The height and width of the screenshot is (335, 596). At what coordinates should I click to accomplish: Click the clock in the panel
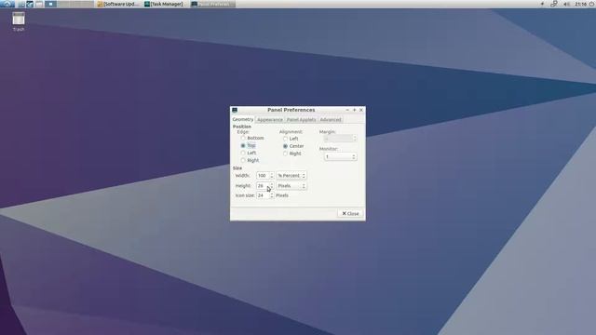tap(580, 4)
